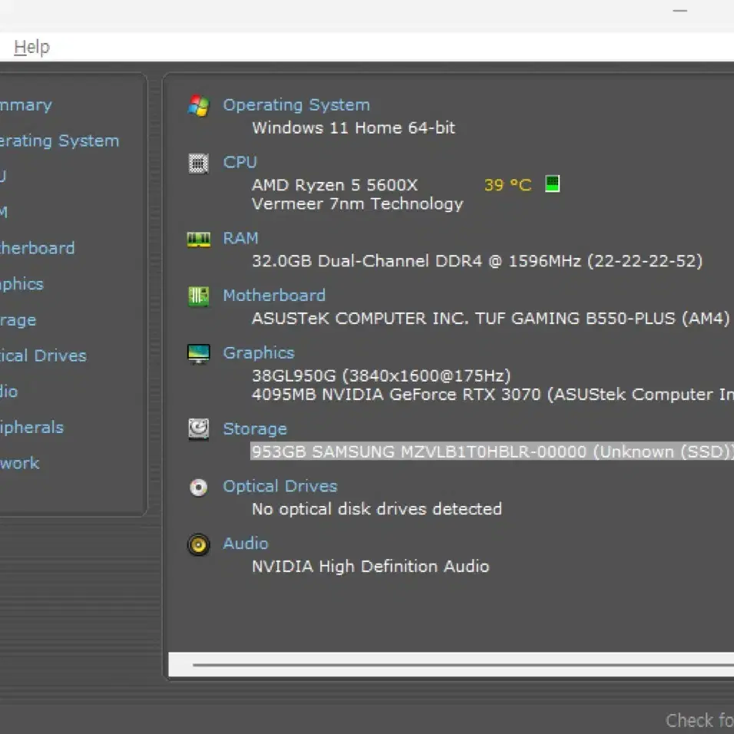Select the text 'AMD Ryzen 5 5600X'
This screenshot has height=734, width=734.
pyautogui.click(x=335, y=185)
